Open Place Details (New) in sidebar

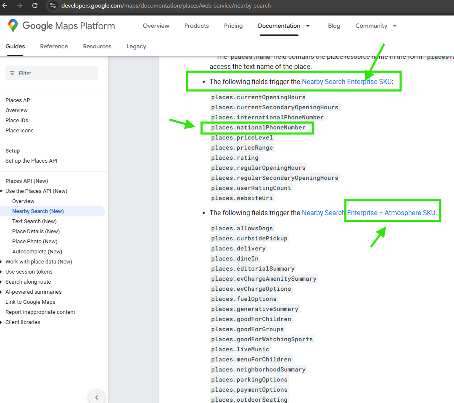coord(36,232)
